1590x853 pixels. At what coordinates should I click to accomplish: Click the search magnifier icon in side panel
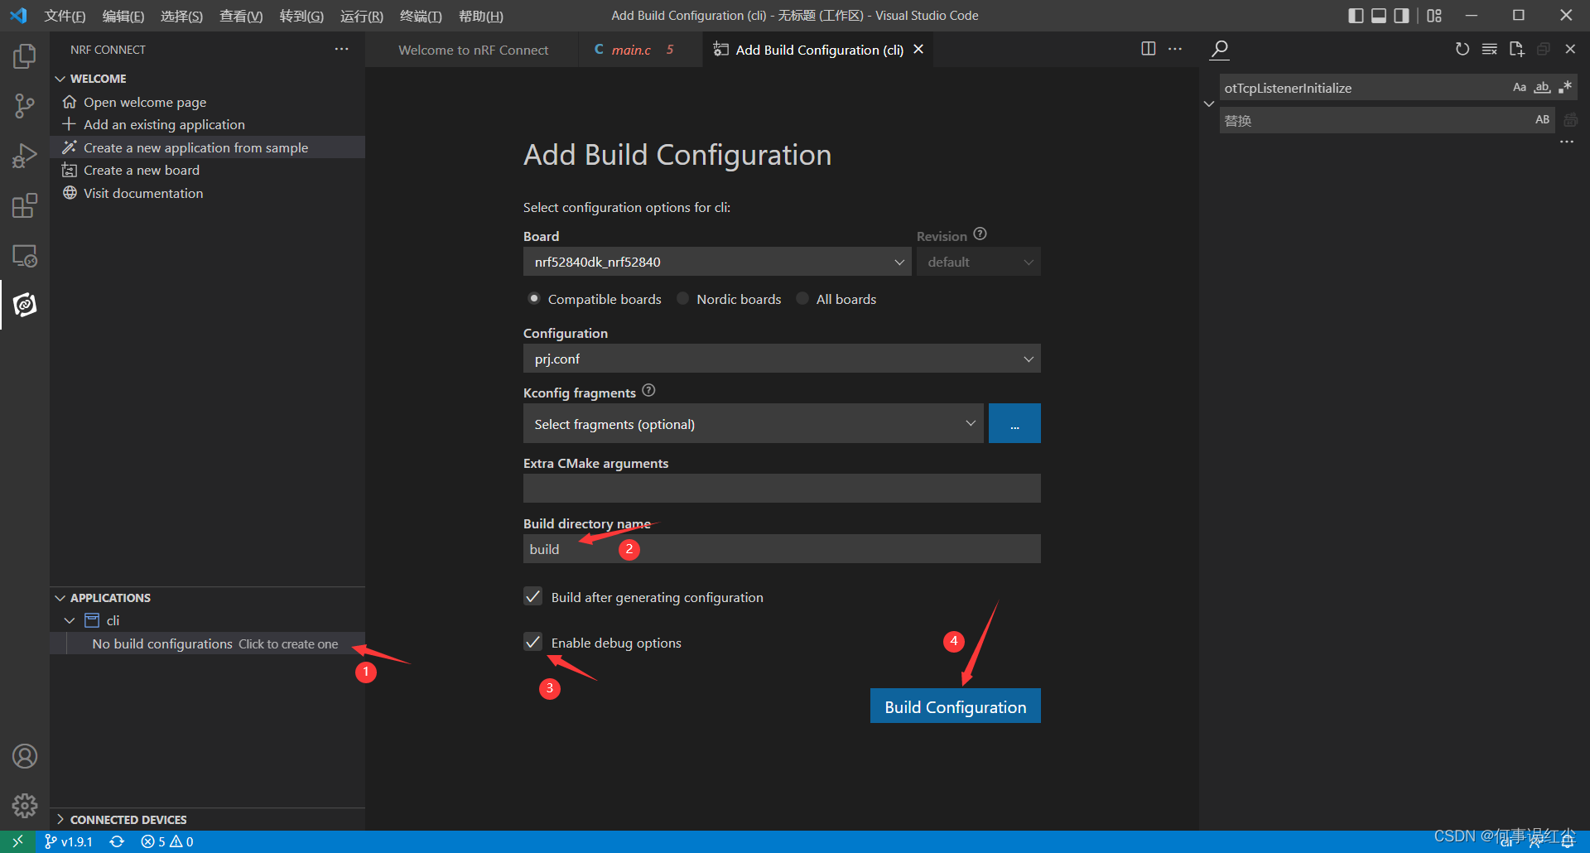pyautogui.click(x=1219, y=50)
